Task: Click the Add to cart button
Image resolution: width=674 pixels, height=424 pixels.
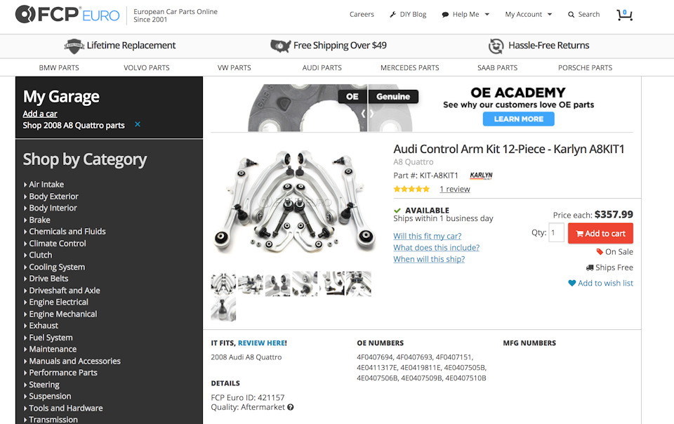Action: pyautogui.click(x=600, y=233)
